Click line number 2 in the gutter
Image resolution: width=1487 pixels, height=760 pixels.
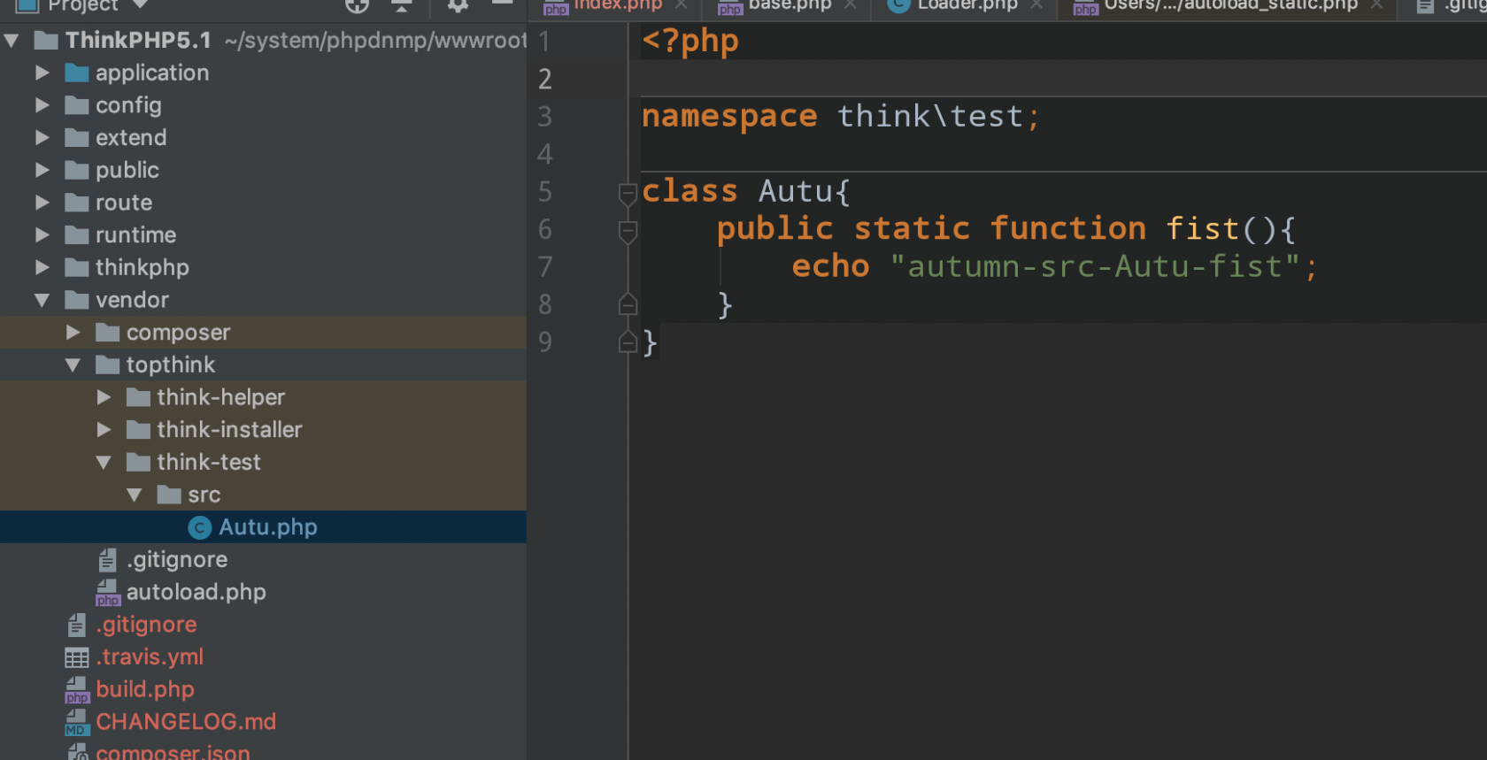(545, 79)
